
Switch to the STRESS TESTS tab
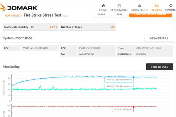140,8
